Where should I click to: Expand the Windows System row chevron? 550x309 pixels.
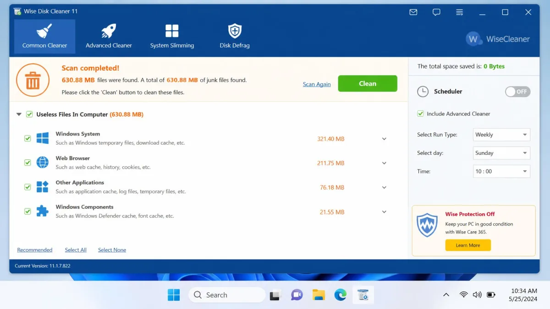(x=384, y=139)
